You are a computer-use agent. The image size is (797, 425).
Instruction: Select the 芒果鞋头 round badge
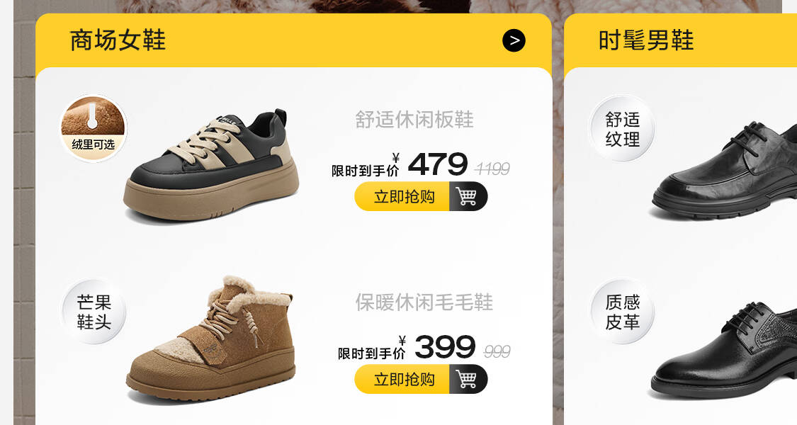(x=94, y=312)
